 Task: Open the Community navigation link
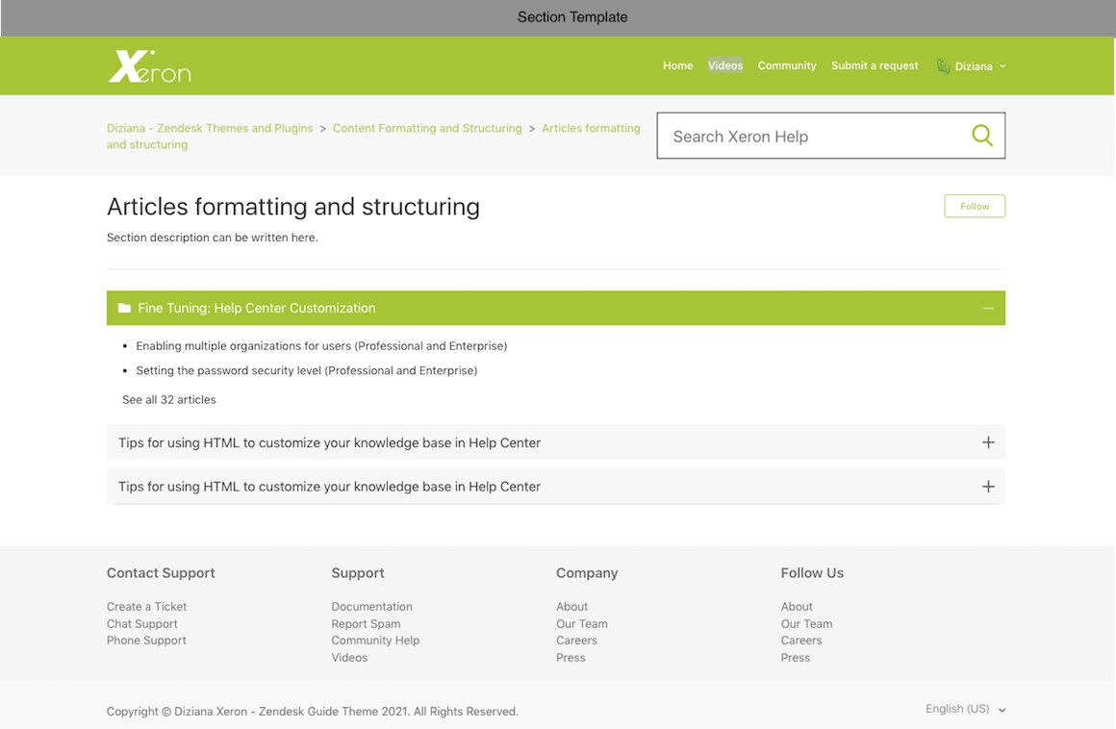tap(786, 65)
